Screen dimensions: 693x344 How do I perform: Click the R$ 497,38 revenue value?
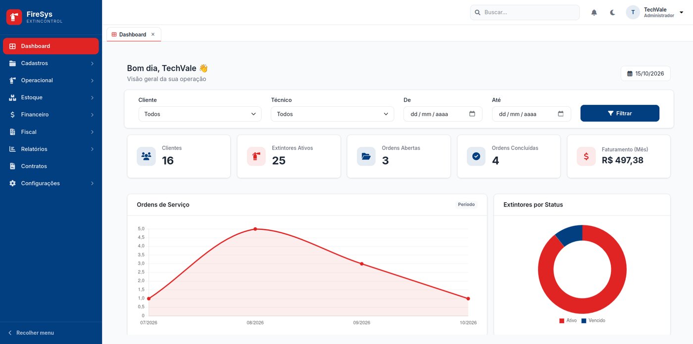tap(623, 160)
